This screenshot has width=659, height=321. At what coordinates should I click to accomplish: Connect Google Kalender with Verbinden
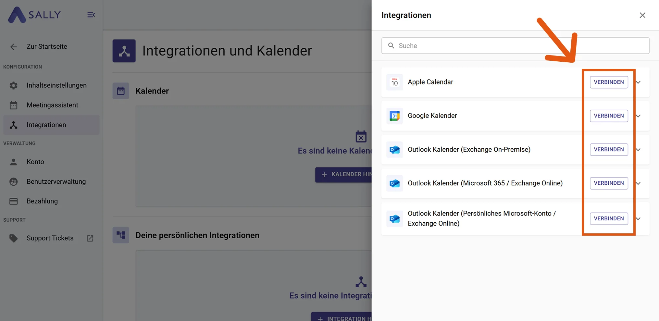click(609, 116)
